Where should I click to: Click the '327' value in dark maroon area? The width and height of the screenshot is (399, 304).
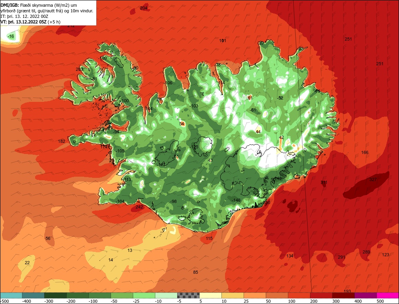coord(373,180)
